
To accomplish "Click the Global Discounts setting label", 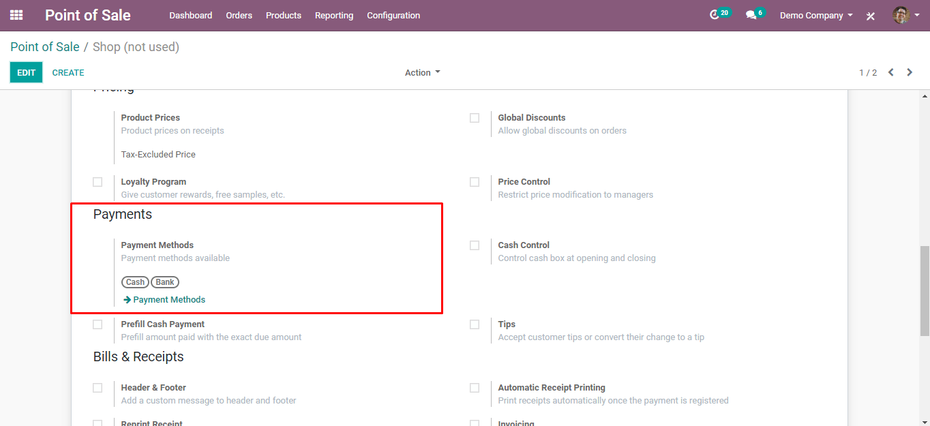I will (x=532, y=118).
